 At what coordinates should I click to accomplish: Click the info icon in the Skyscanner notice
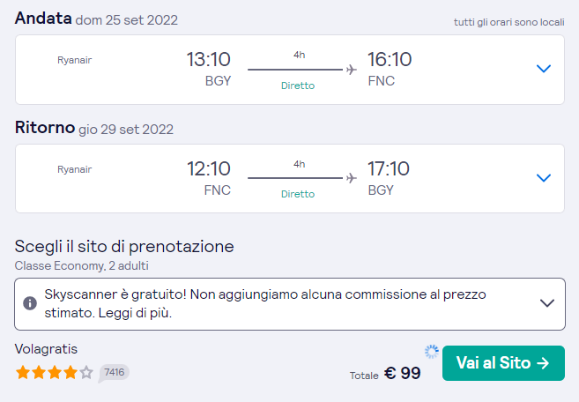30,303
